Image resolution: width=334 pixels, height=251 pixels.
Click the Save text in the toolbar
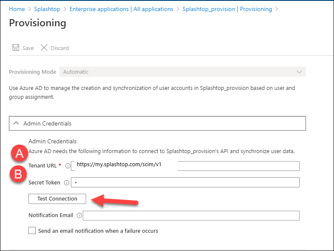28,48
